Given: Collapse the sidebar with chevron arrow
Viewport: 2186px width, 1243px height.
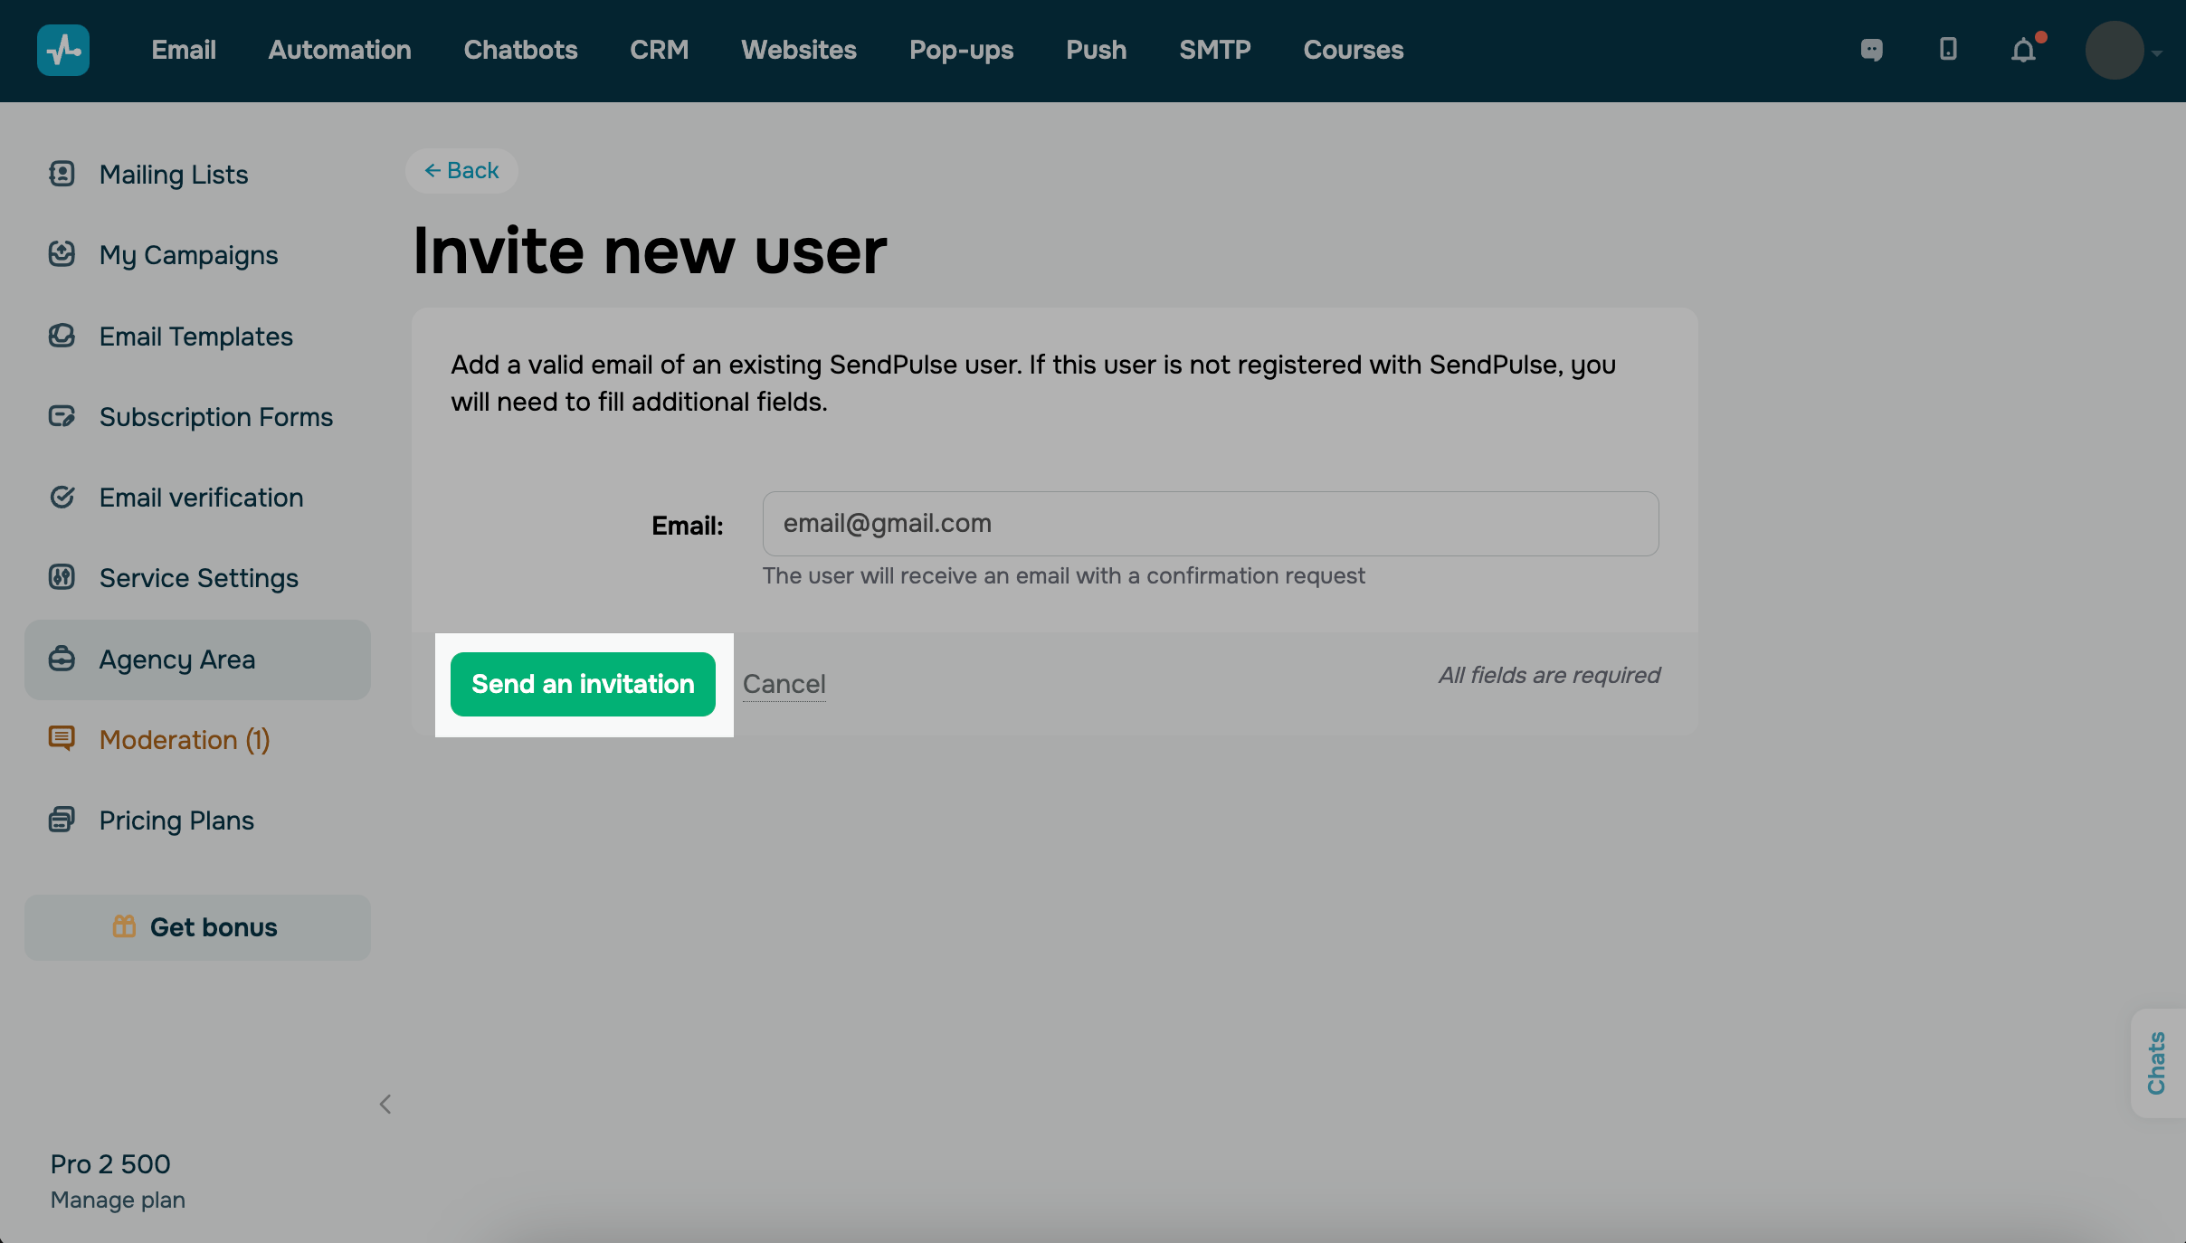Looking at the screenshot, I should pyautogui.click(x=385, y=1104).
